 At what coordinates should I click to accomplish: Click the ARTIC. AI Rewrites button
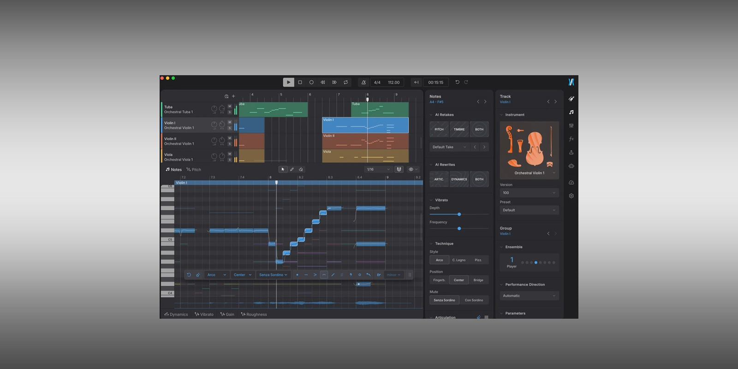tap(439, 179)
